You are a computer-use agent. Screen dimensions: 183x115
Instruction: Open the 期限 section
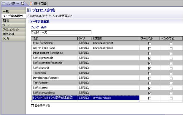pos(14,21)
